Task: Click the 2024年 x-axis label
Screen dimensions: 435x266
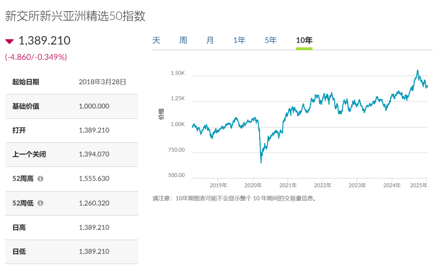Action: coord(392,185)
